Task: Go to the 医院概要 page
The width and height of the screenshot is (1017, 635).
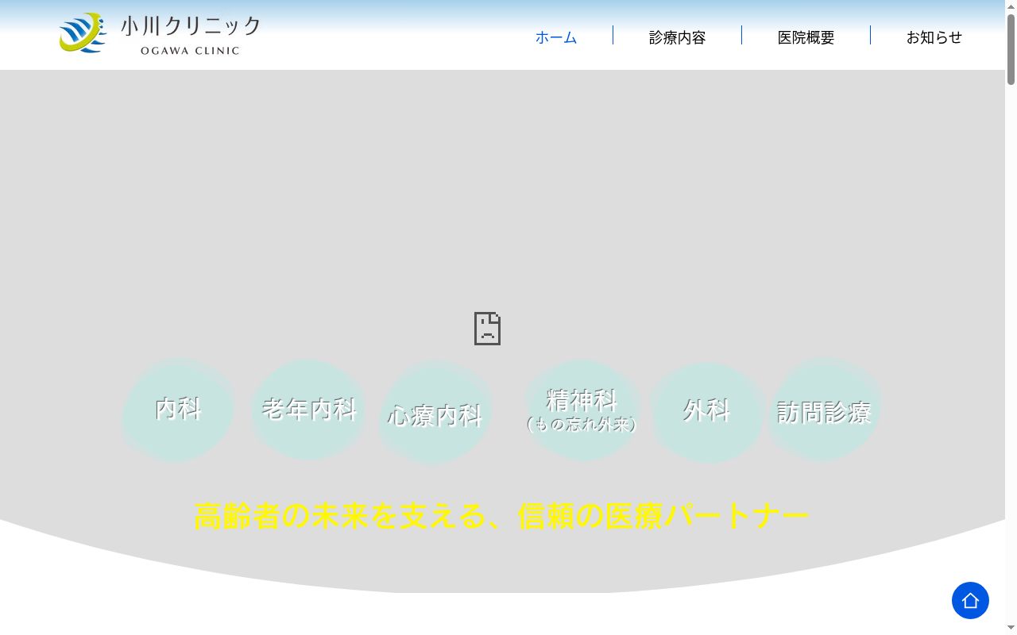Action: click(x=806, y=37)
